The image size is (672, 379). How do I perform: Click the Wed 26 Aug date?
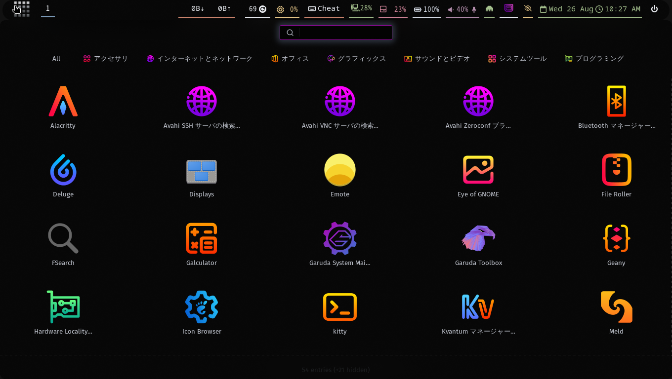pyautogui.click(x=566, y=9)
